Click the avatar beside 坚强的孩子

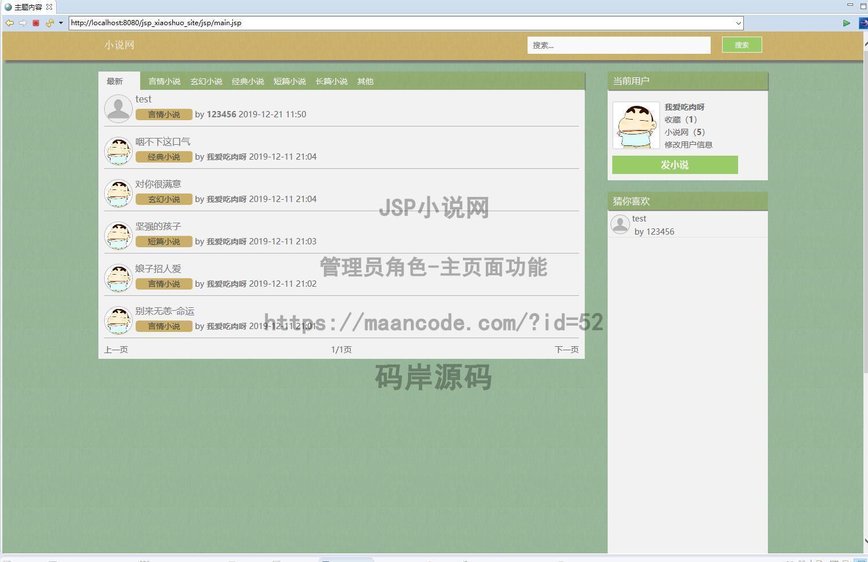(x=118, y=235)
